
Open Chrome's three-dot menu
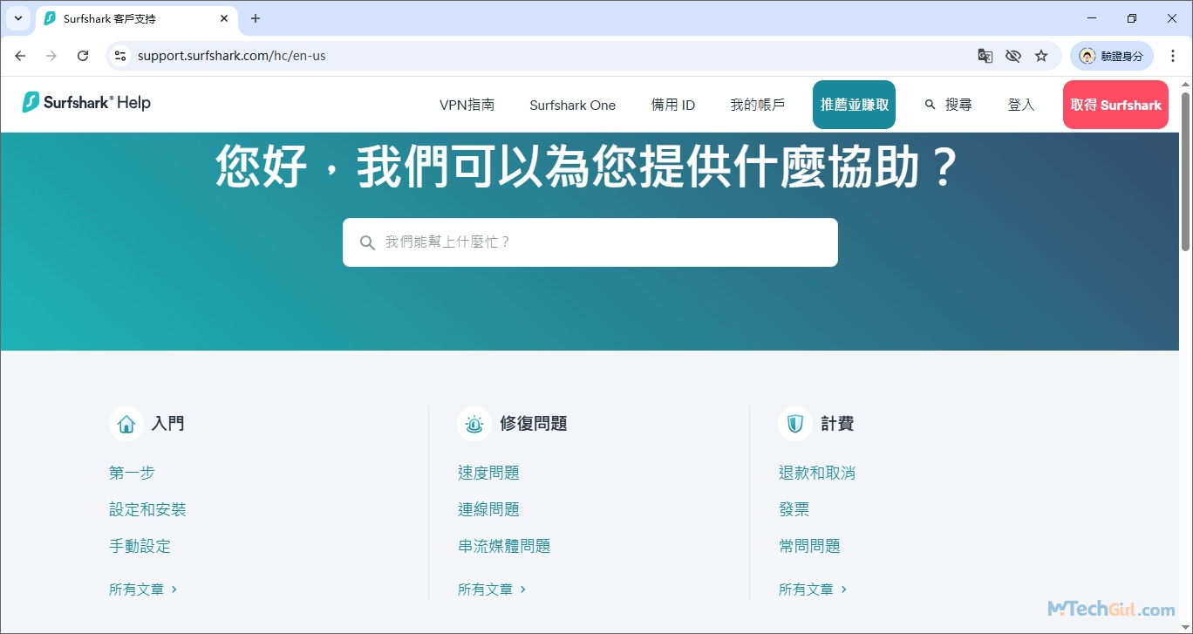[x=1173, y=55]
